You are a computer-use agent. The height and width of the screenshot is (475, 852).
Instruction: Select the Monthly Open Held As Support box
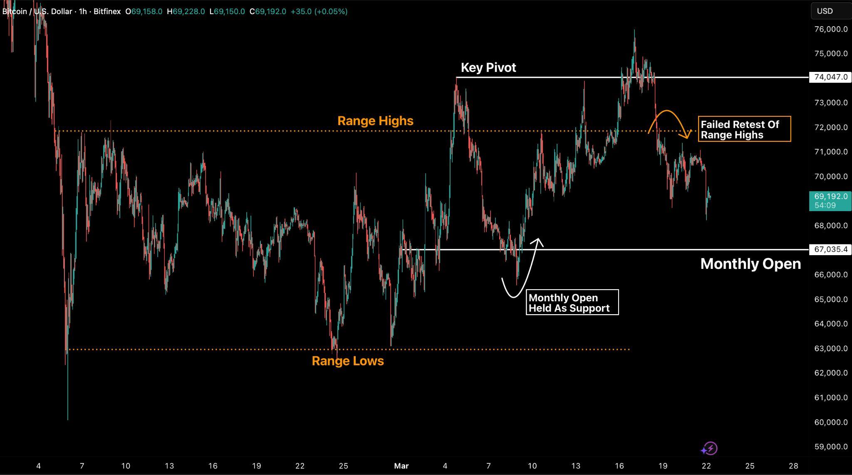coord(572,303)
